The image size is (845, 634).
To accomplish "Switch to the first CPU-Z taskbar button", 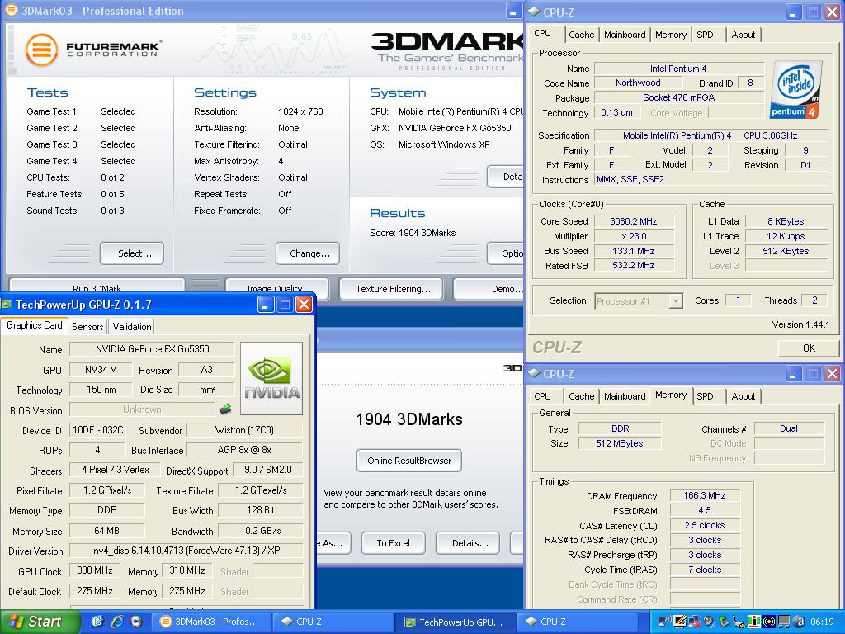I will 333,622.
